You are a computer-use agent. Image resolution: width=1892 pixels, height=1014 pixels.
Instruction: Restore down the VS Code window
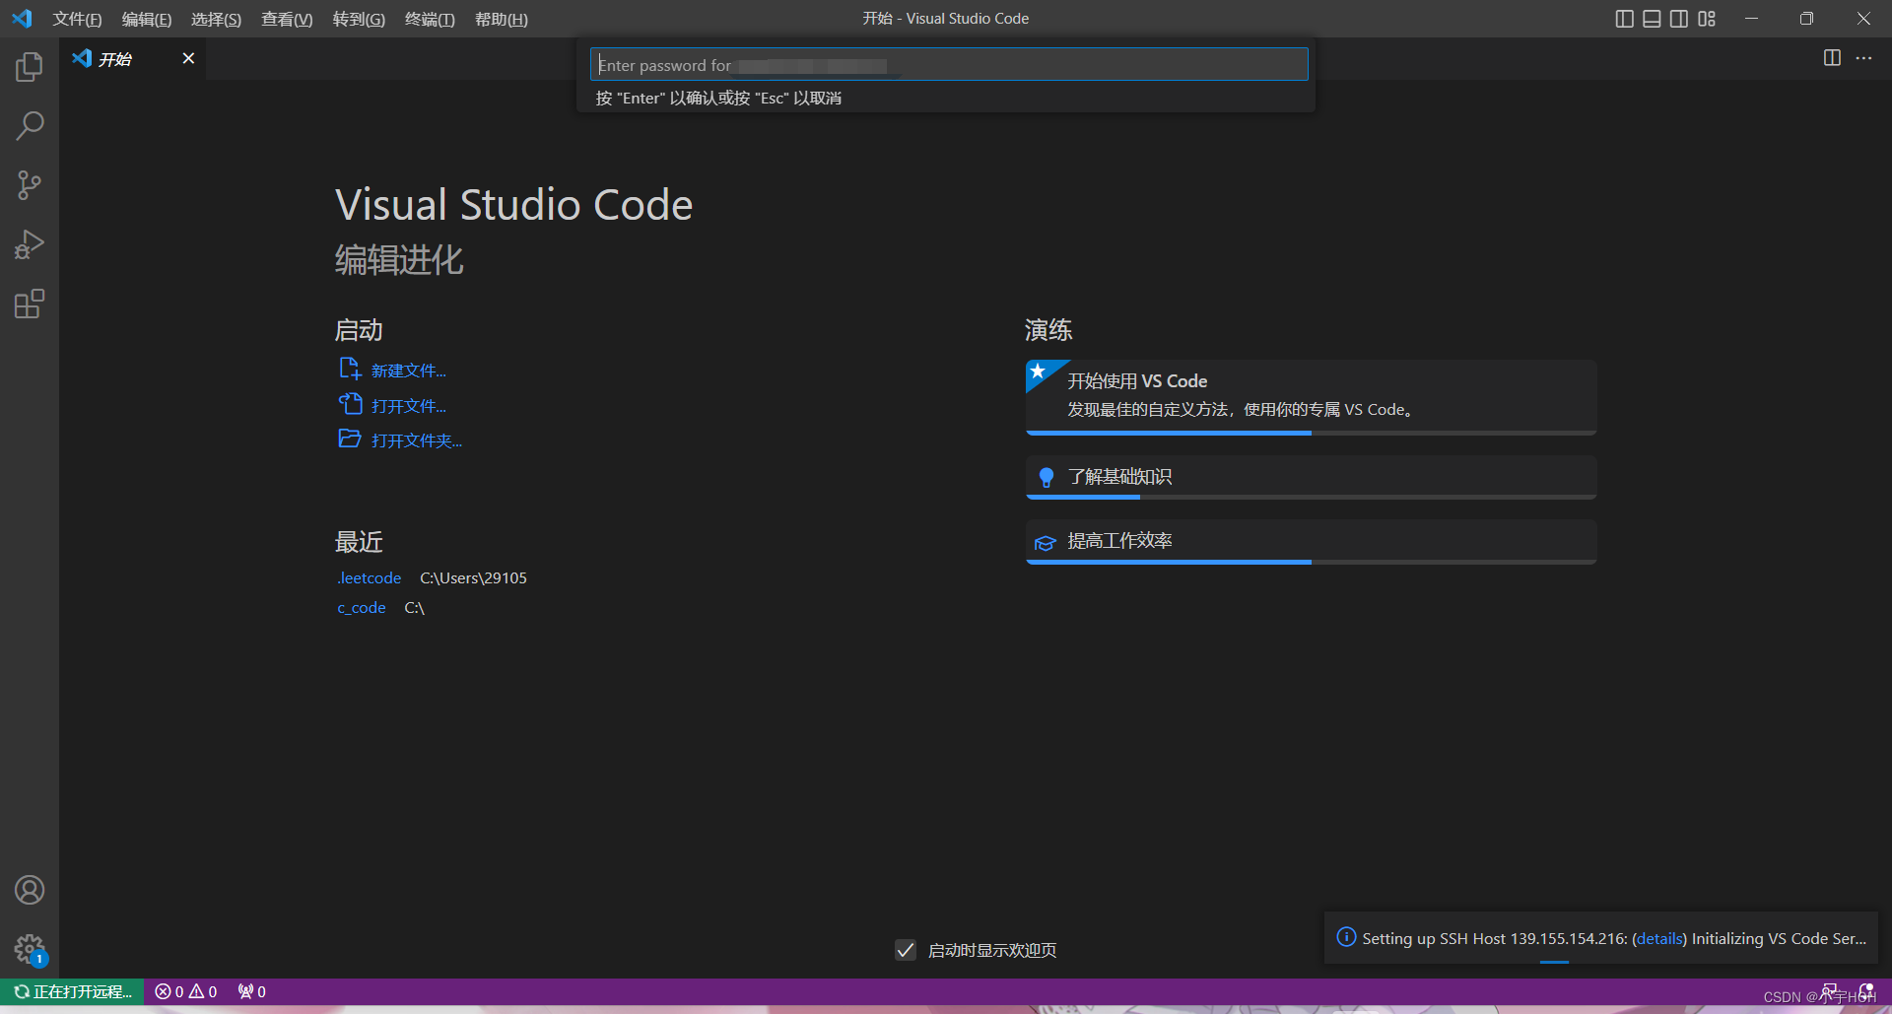[x=1806, y=19]
